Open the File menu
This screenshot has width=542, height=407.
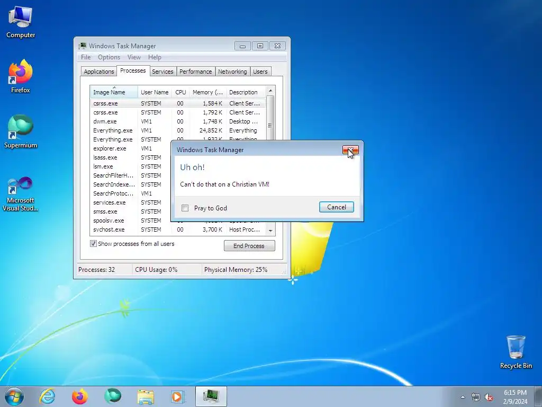(86, 57)
